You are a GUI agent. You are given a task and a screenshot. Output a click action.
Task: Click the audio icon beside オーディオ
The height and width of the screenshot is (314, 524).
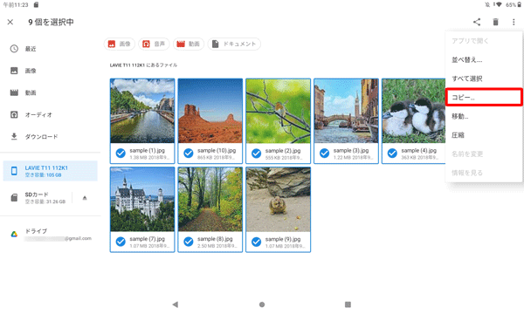click(14, 115)
